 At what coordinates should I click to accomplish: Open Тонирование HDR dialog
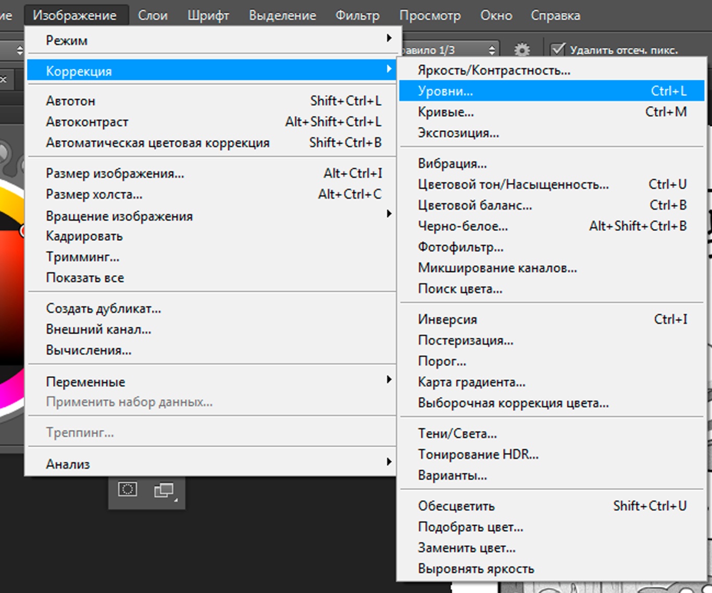click(x=552, y=454)
